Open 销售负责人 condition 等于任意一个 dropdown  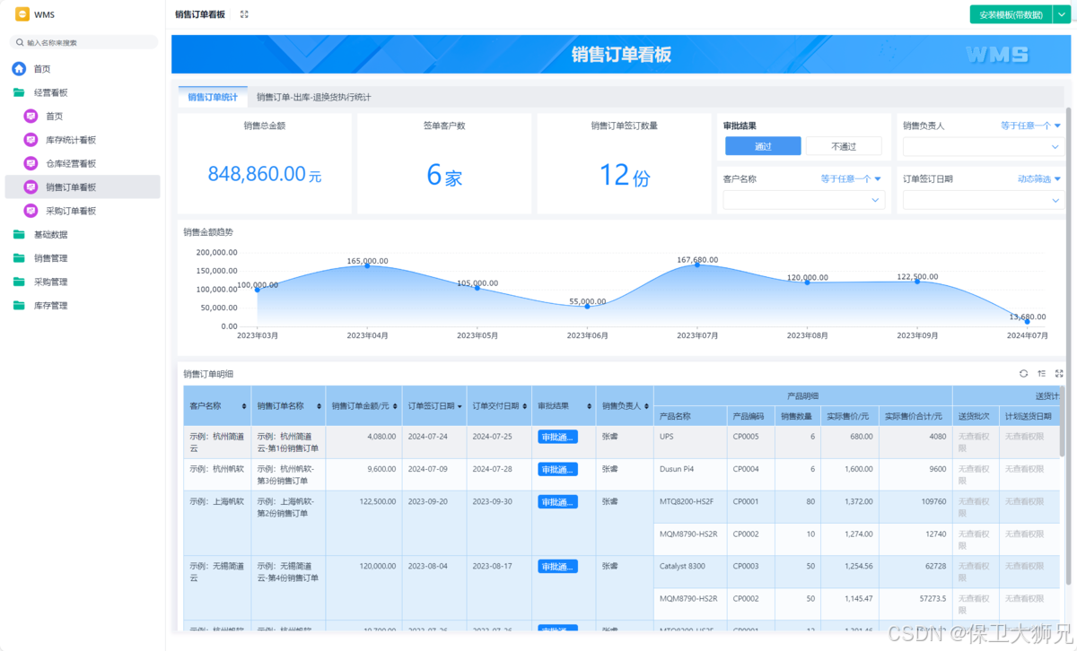[1030, 126]
